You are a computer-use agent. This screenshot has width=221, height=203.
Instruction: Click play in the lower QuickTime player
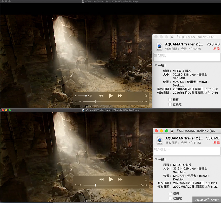pyautogui.click(x=111, y=179)
